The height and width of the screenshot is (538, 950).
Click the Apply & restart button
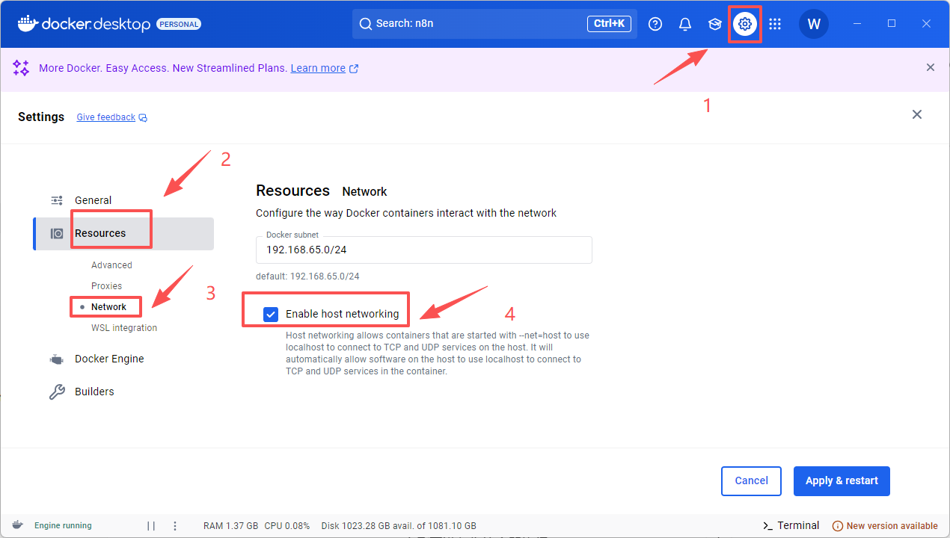(842, 480)
